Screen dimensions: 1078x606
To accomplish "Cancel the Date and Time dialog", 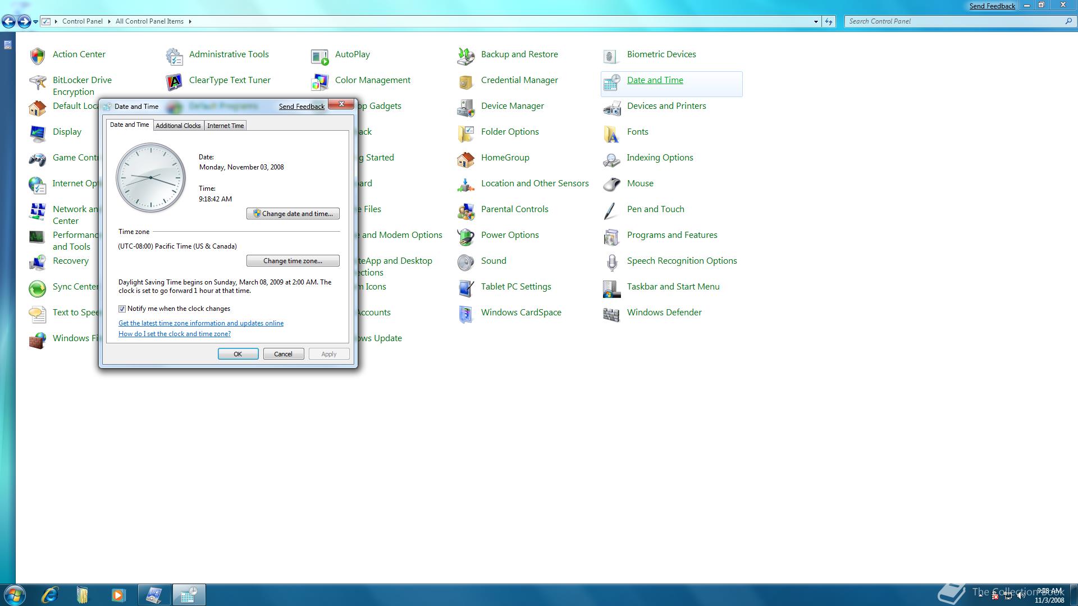I will point(284,354).
